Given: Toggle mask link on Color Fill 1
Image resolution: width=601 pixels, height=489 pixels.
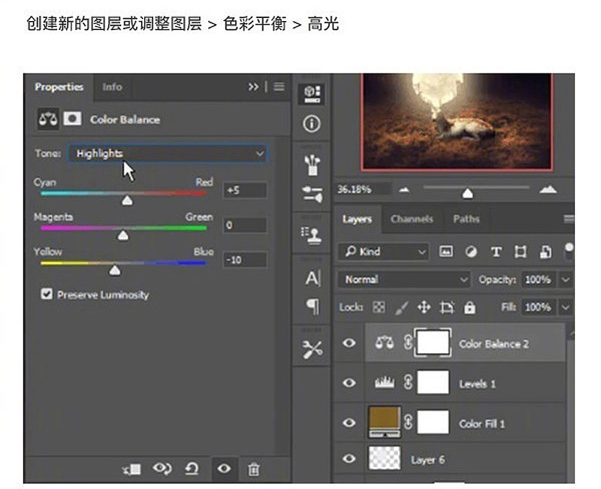Looking at the screenshot, I should pyautogui.click(x=408, y=422).
